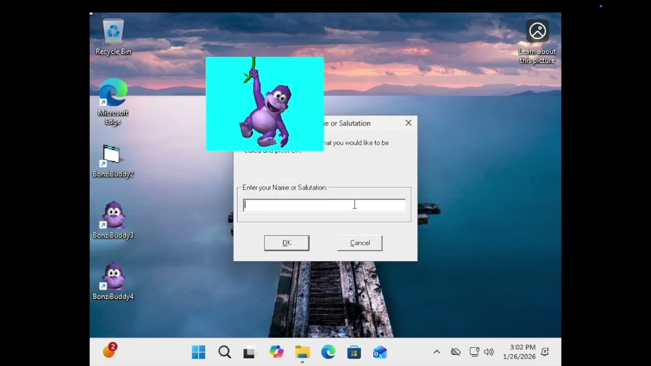651x366 pixels.
Task: Open the notifications bell icon
Action: (x=545, y=352)
